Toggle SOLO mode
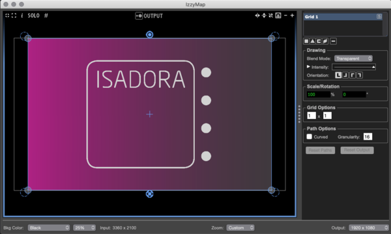391x234 pixels. [x=33, y=16]
